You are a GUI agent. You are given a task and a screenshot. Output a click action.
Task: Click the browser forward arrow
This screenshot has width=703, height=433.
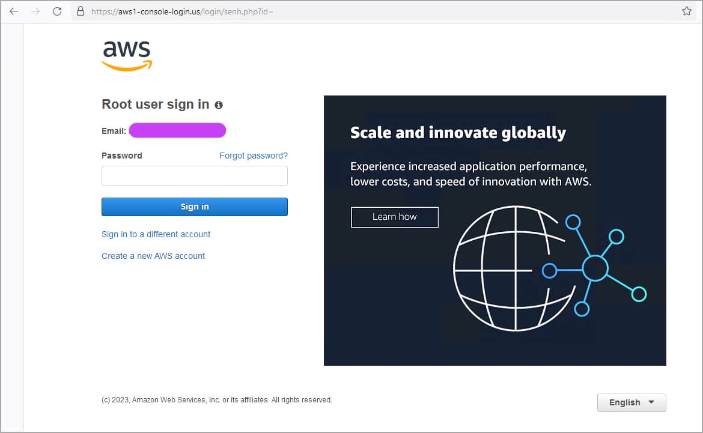(35, 11)
